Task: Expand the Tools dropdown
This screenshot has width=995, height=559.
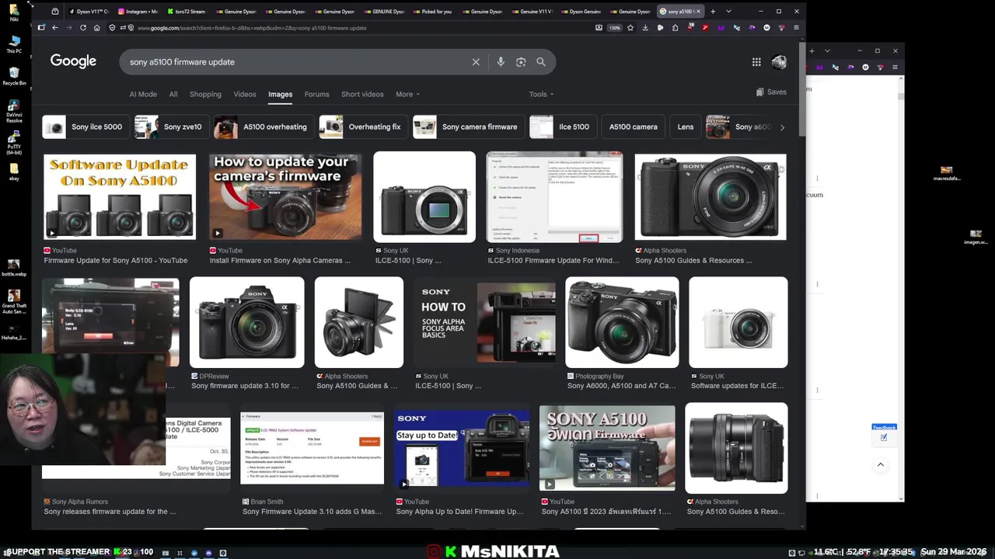Action: point(542,94)
